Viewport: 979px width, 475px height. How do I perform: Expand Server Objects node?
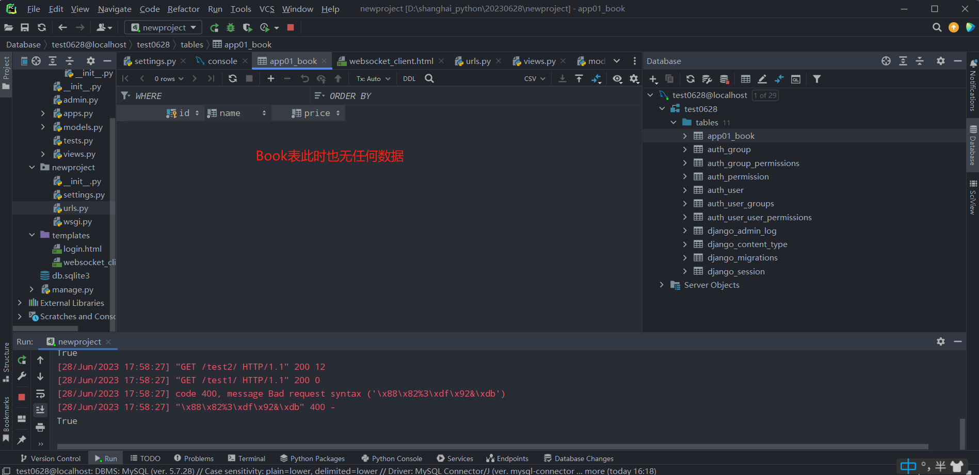click(x=662, y=285)
